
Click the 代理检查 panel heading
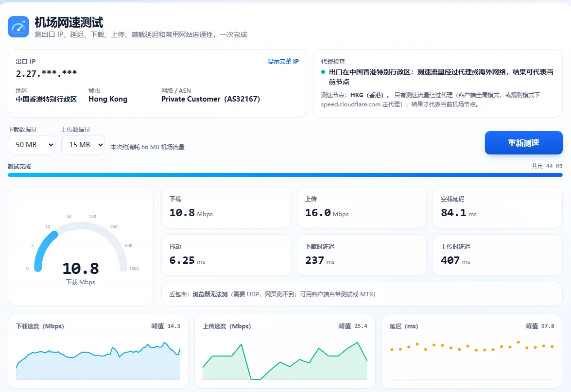coord(333,62)
